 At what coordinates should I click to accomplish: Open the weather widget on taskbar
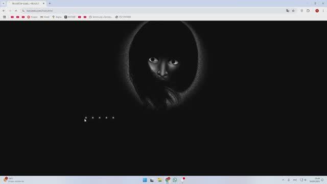(x=14, y=180)
